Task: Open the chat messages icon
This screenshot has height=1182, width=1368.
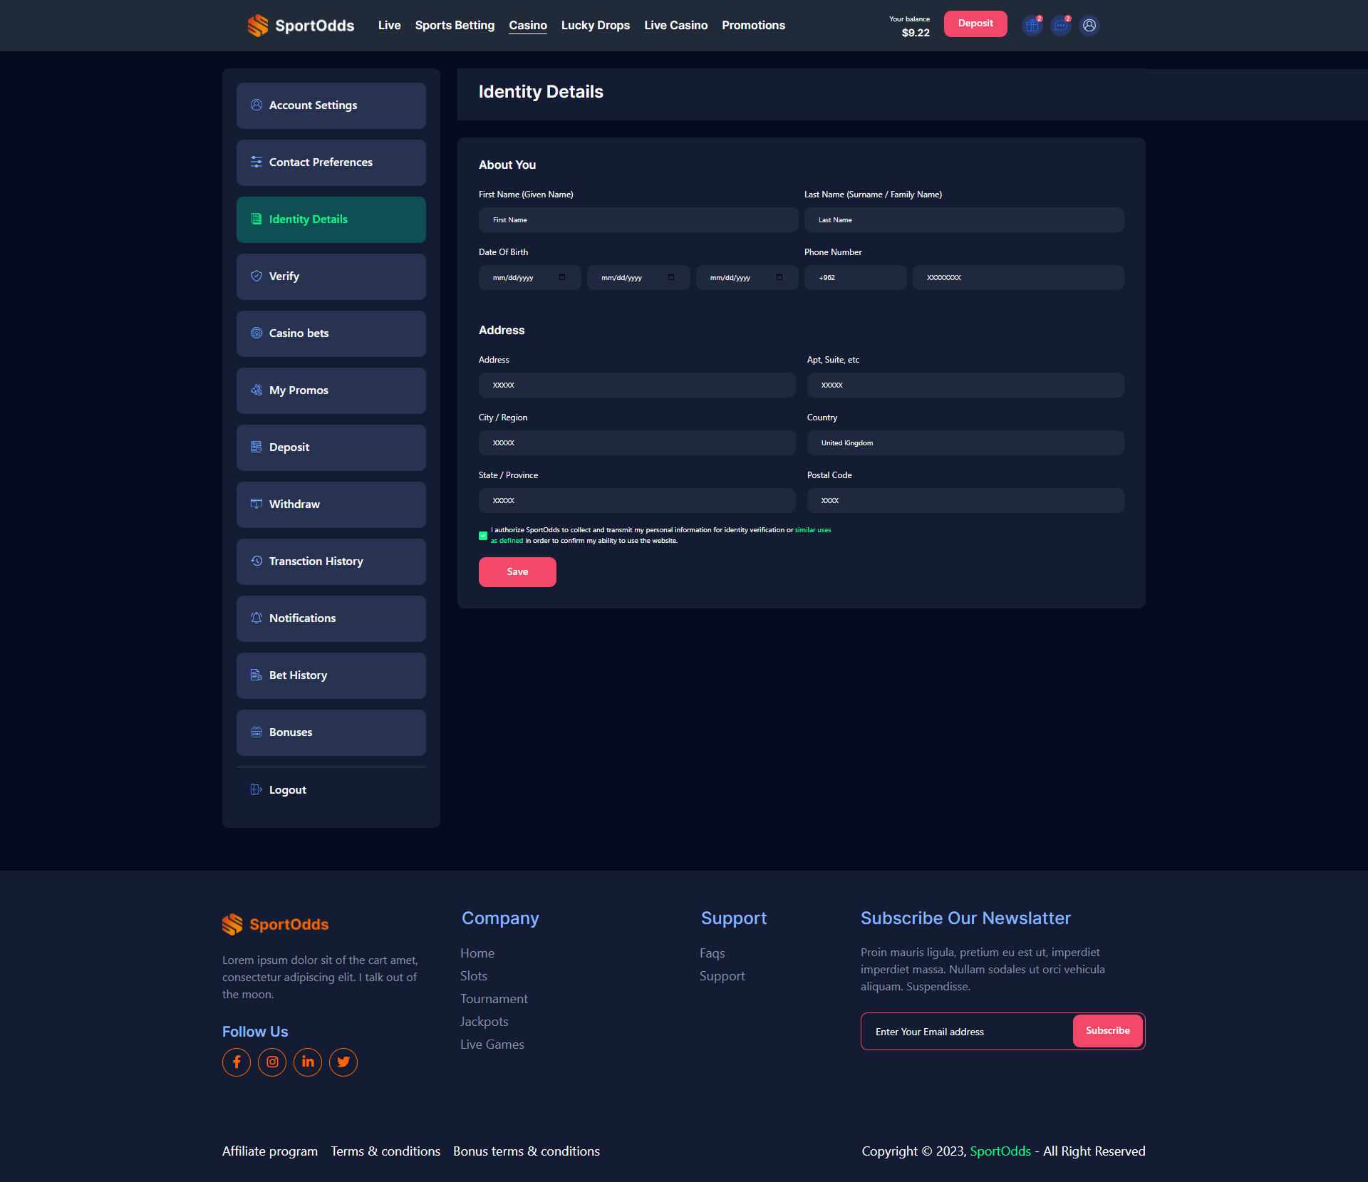Action: 1061,26
